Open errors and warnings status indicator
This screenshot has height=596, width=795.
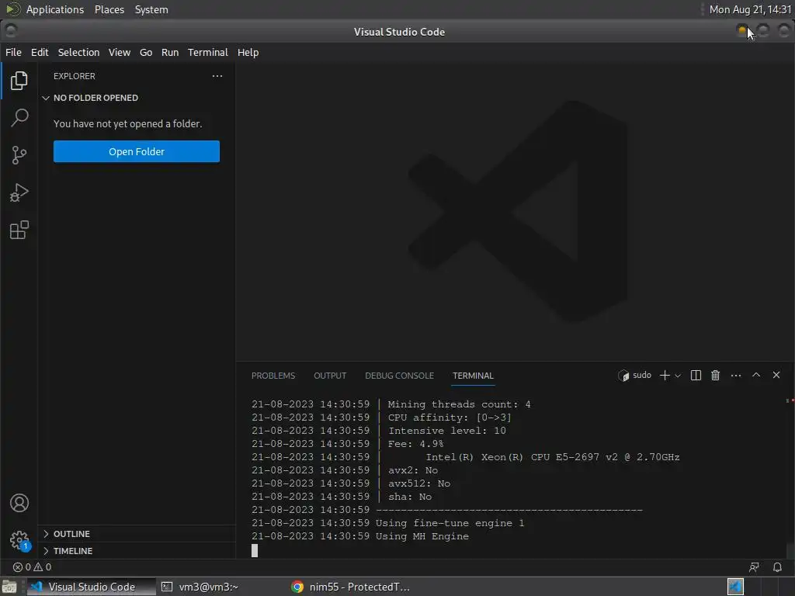(x=32, y=567)
